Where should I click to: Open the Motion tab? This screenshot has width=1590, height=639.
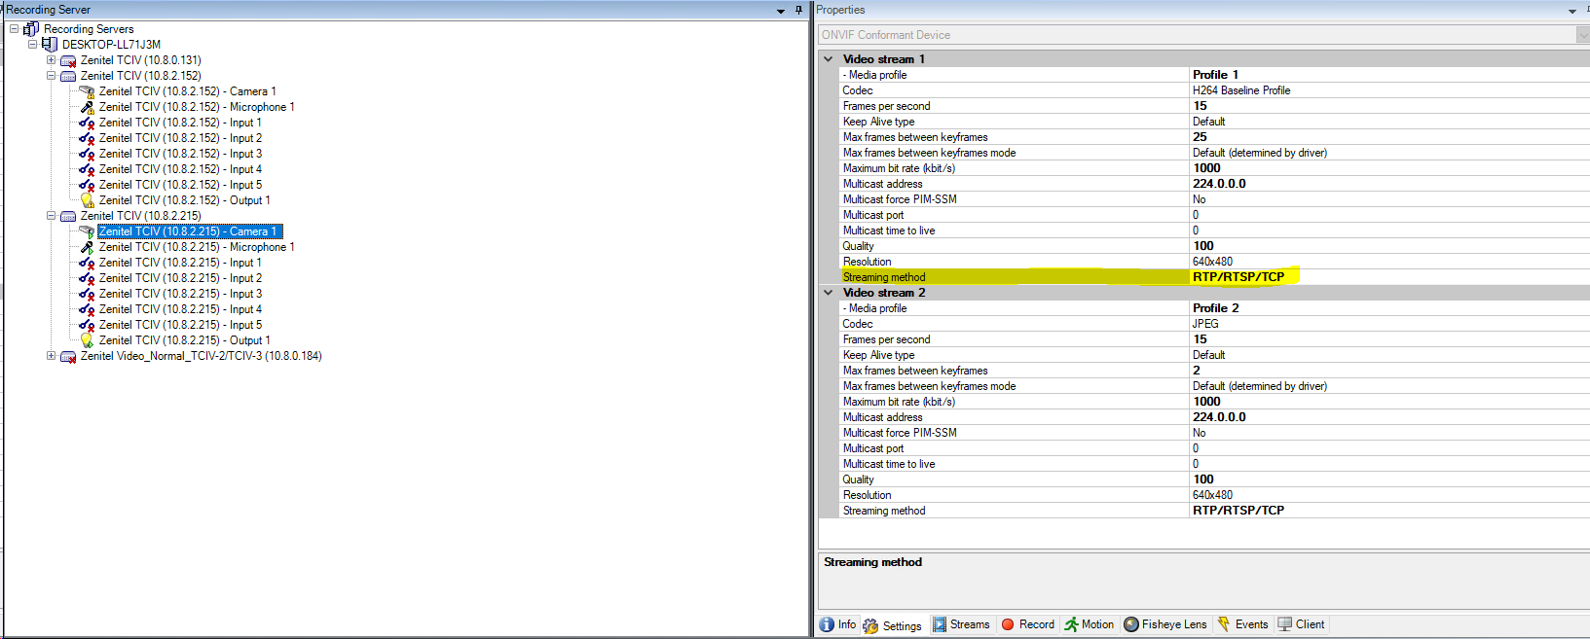pos(1090,624)
